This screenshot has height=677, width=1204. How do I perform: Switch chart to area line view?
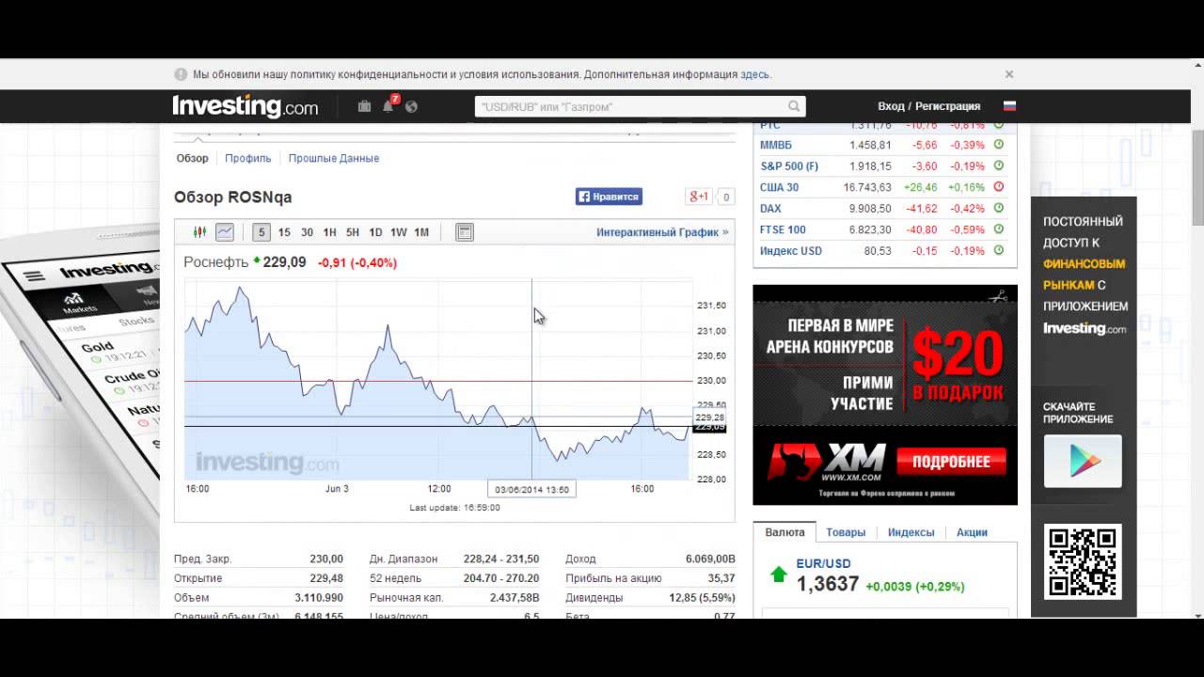click(x=224, y=232)
